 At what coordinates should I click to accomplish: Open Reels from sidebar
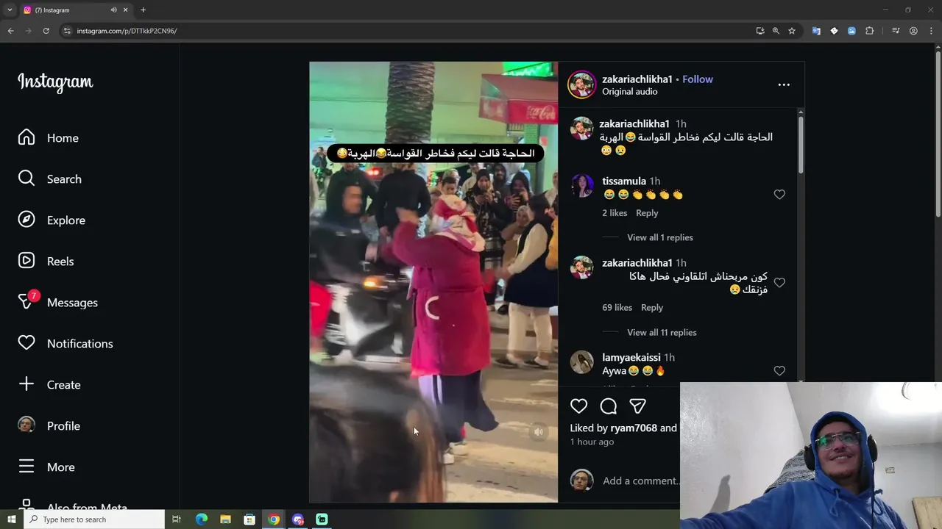pos(46,262)
